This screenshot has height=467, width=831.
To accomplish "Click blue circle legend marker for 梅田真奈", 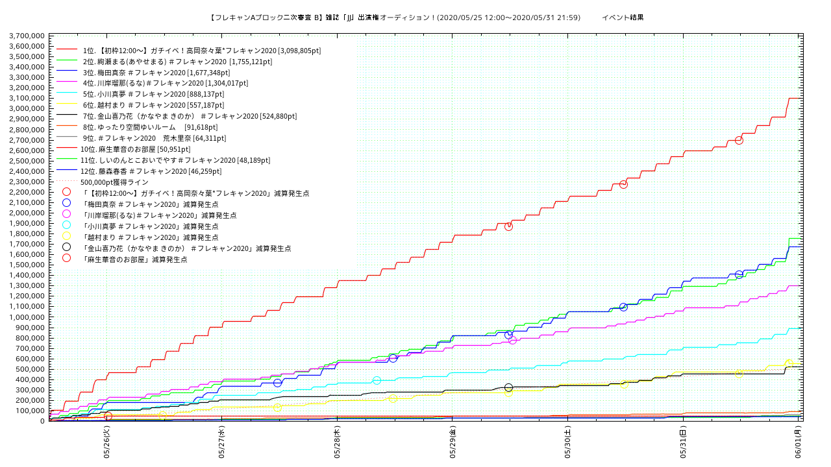I will click(x=66, y=203).
